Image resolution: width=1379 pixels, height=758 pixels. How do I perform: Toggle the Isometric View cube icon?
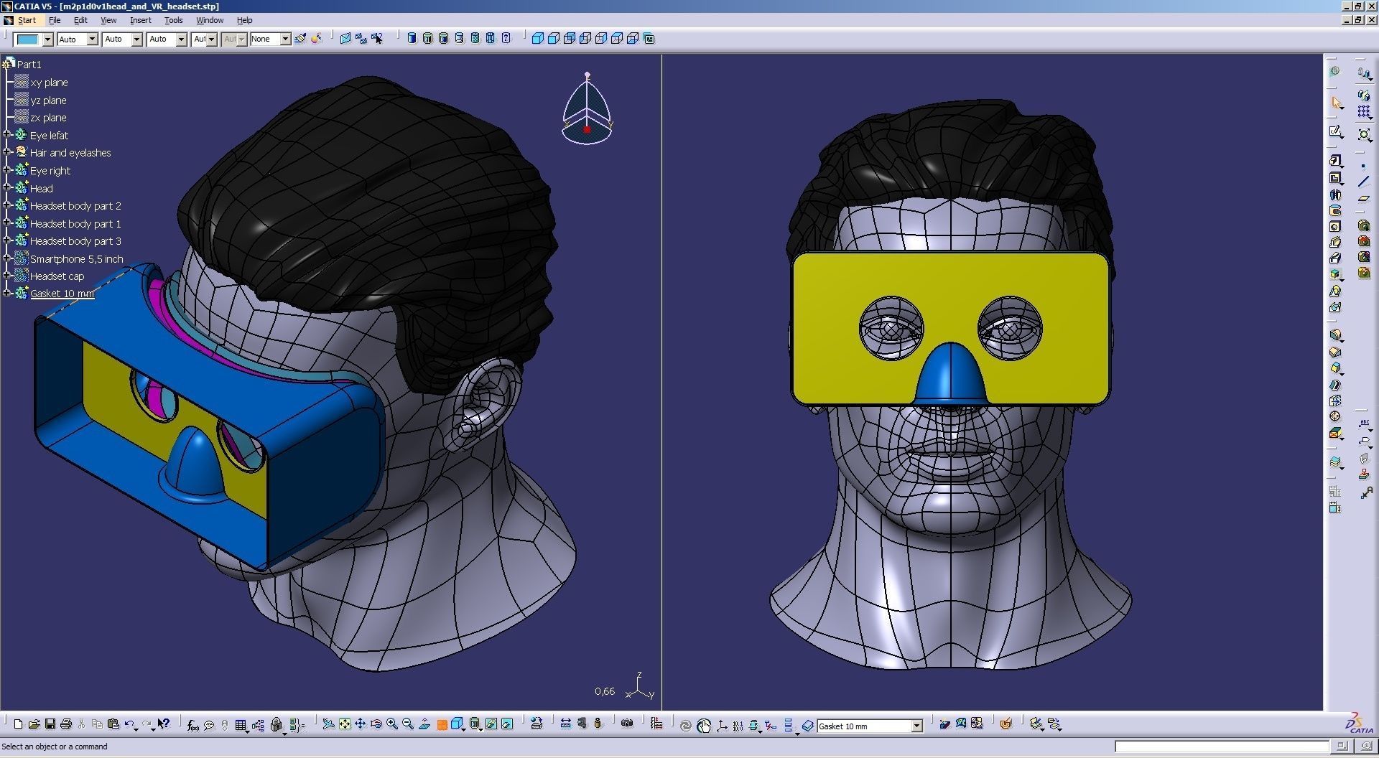coord(538,39)
